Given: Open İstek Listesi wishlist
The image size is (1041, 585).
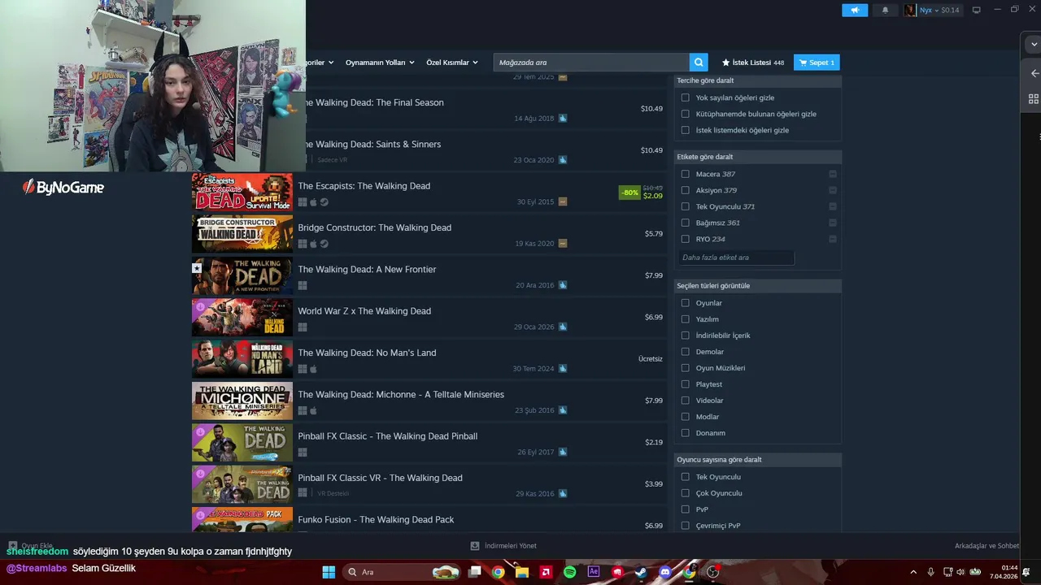Looking at the screenshot, I should 752,63.
